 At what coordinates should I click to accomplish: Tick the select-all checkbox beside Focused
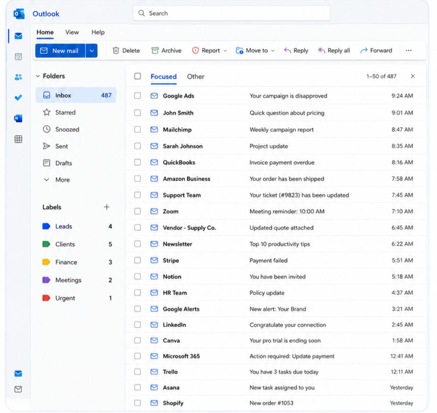[137, 76]
